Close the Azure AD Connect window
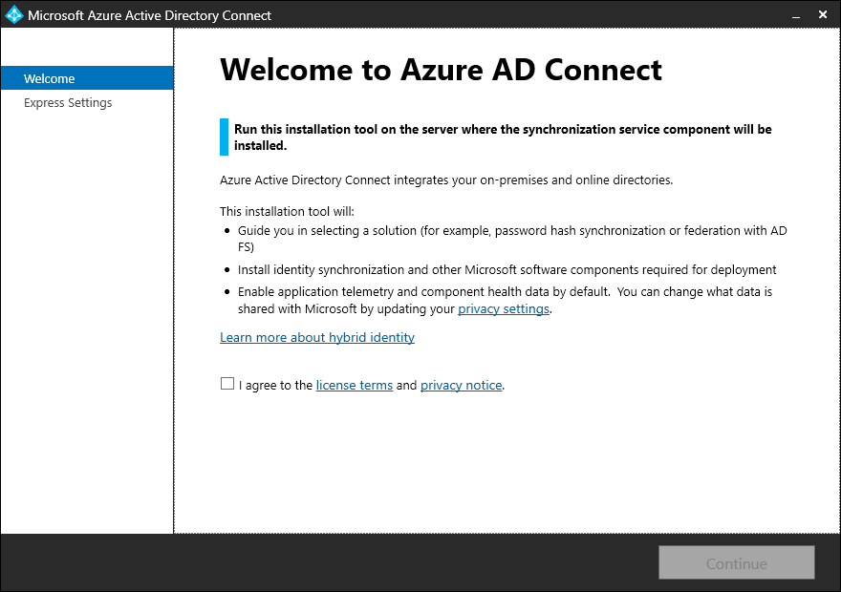Viewport: 841px width, 592px height. point(823,15)
